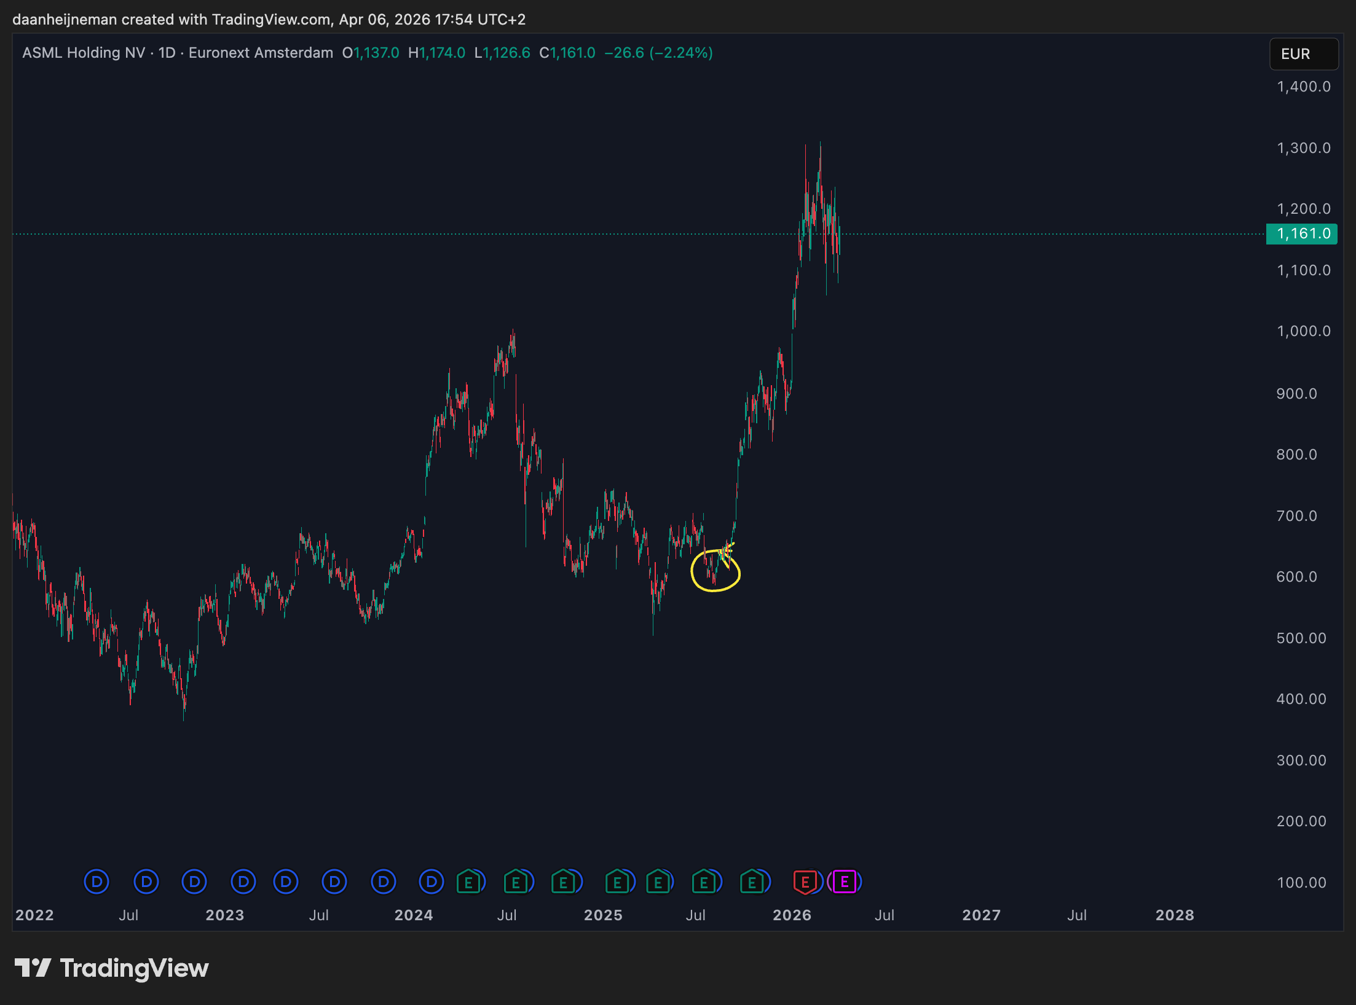Click the dividend marker near February 2023
Viewport: 1356px width, 1005px height.
(243, 882)
